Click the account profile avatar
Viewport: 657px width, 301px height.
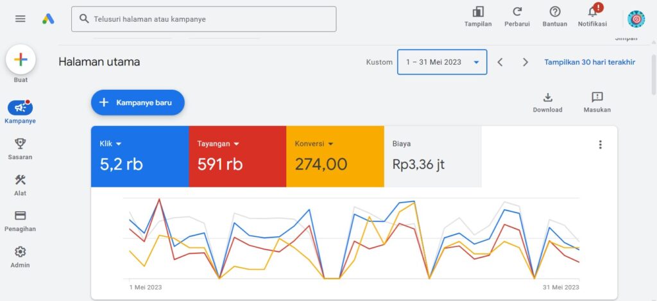pos(636,19)
